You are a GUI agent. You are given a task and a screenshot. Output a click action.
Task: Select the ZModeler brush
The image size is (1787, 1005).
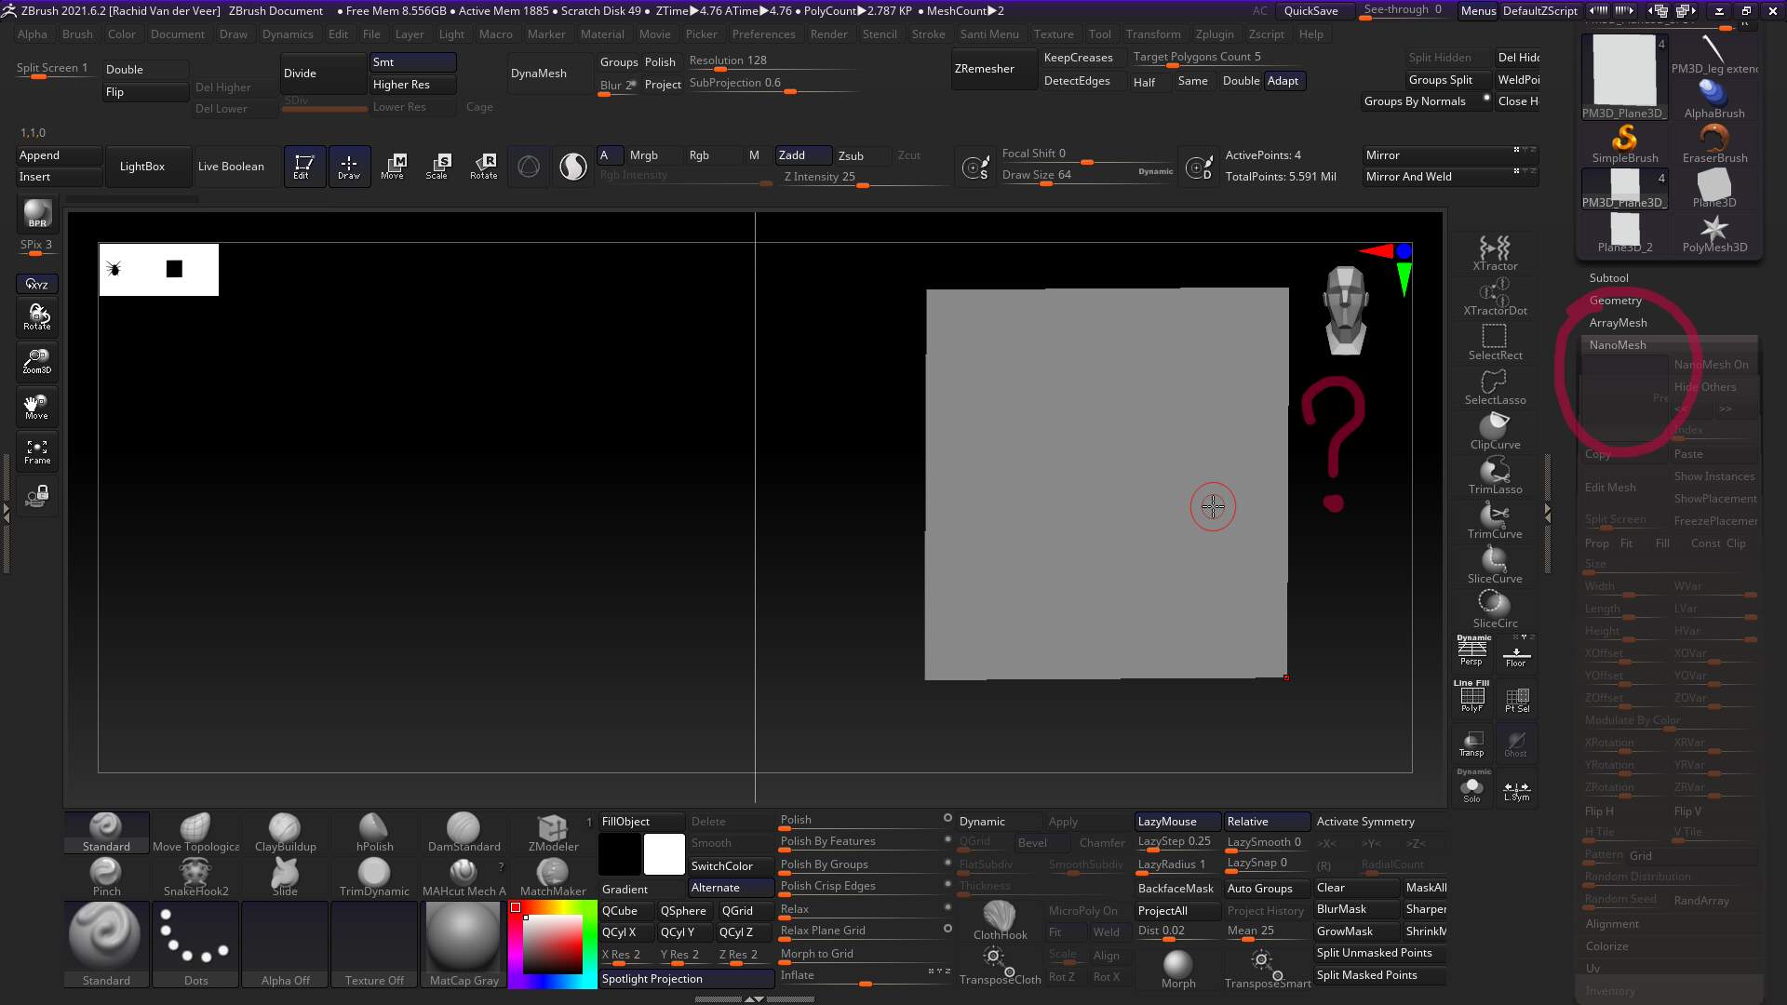551,831
